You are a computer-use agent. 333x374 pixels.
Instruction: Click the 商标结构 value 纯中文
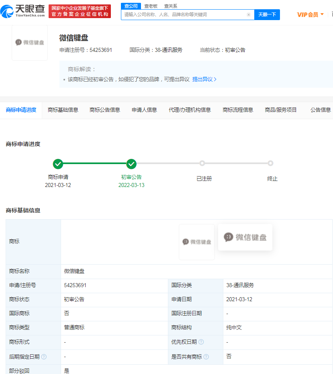pyautogui.click(x=234, y=327)
